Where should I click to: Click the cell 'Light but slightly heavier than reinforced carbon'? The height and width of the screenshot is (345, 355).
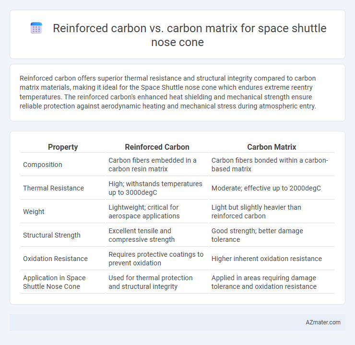[272, 212]
